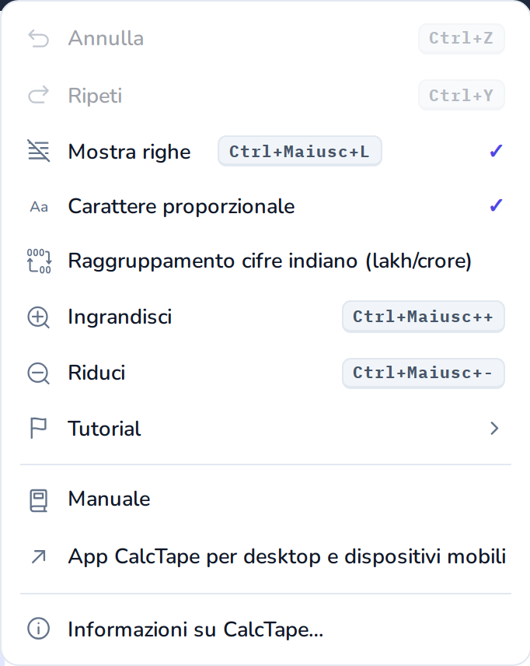Open the Tutorial menu entry
The height and width of the screenshot is (666, 530).
(265, 428)
